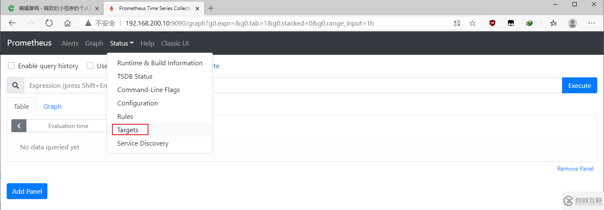Click the translate page icon

457,23
